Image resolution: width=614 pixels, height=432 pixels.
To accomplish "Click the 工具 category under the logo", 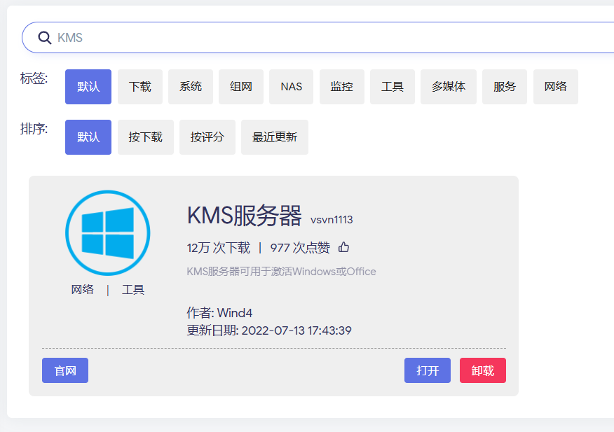I will tap(133, 290).
